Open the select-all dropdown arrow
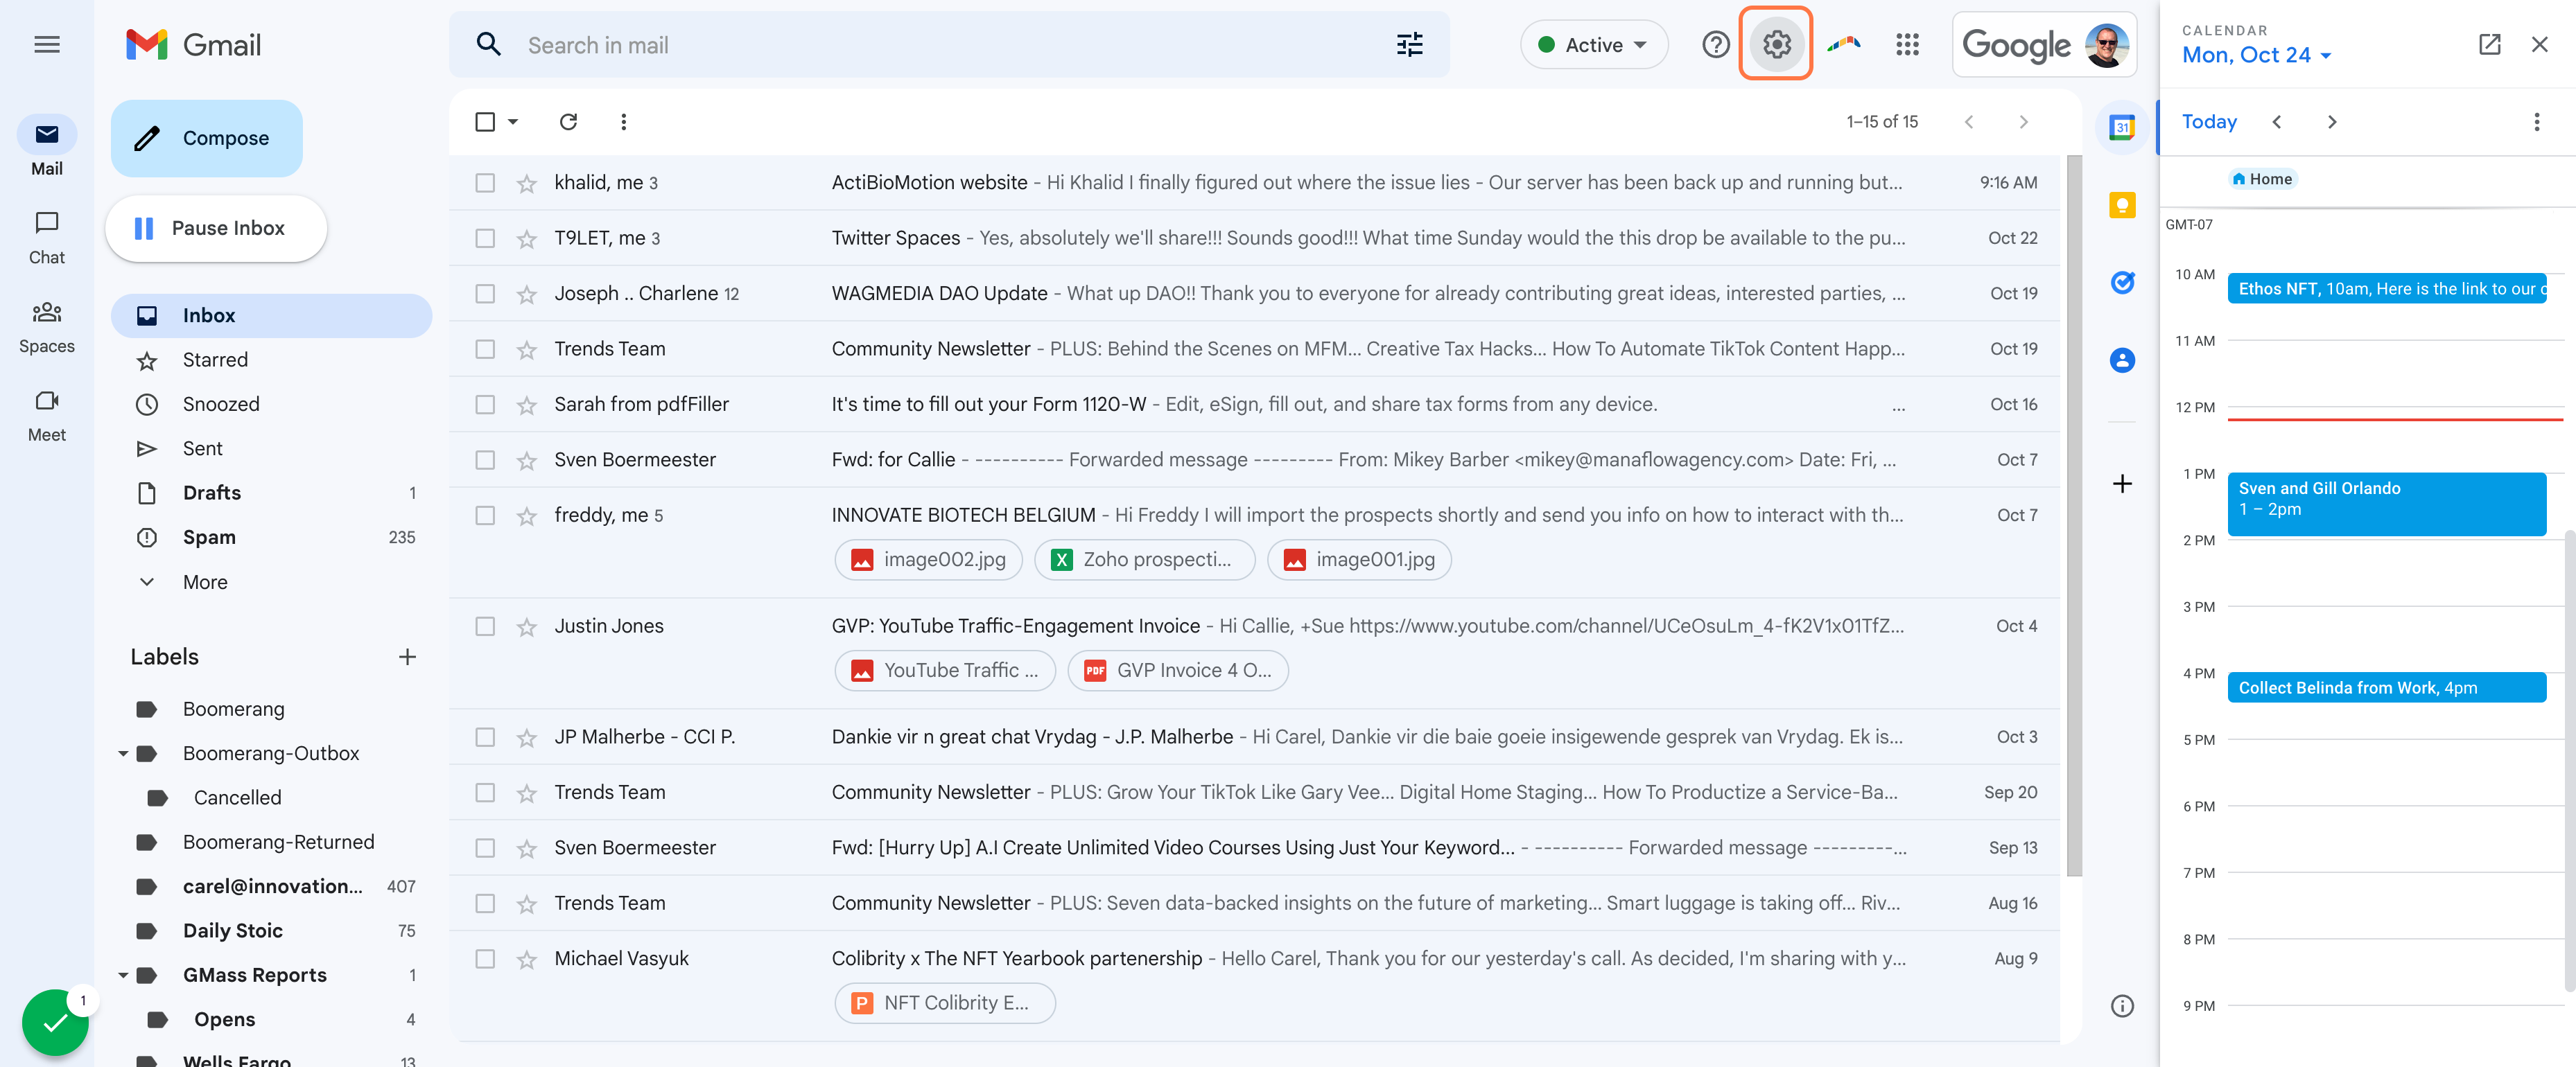This screenshot has height=1067, width=2576. click(x=513, y=122)
